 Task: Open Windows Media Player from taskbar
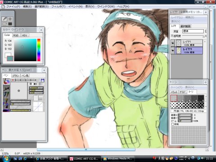pyautogui.click(x=118, y=158)
